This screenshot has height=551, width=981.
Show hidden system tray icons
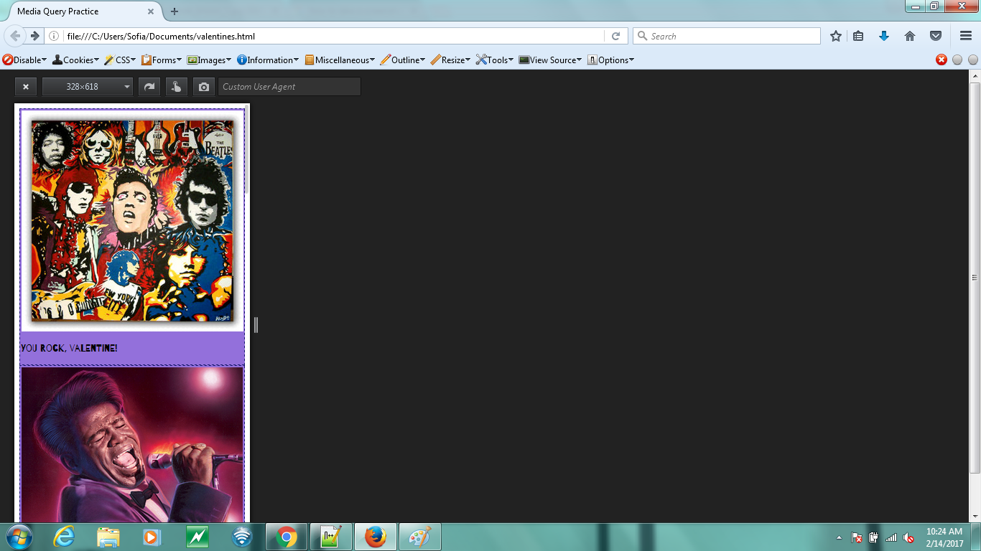(x=839, y=537)
